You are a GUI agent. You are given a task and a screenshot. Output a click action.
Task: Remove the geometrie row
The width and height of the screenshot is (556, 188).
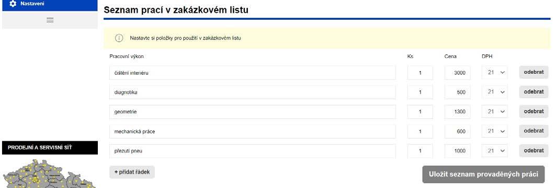(x=534, y=112)
